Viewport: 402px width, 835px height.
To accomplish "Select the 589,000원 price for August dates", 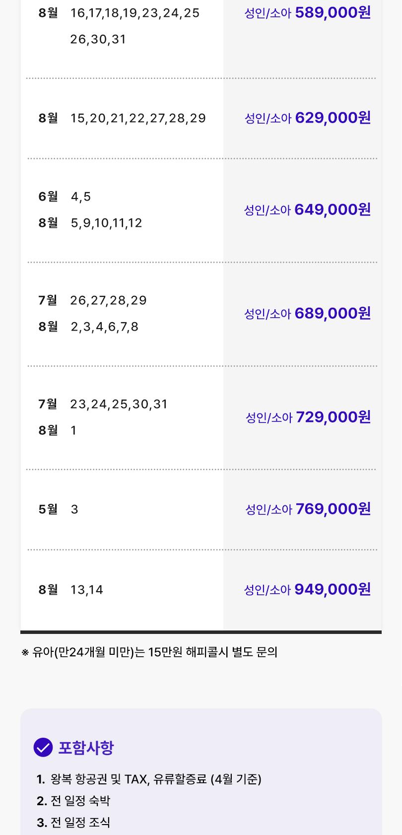I will 307,13.
